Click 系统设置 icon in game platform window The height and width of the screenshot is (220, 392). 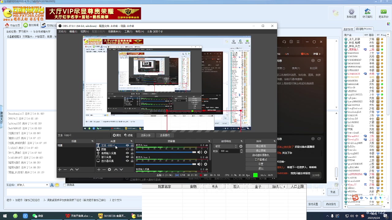(x=352, y=14)
